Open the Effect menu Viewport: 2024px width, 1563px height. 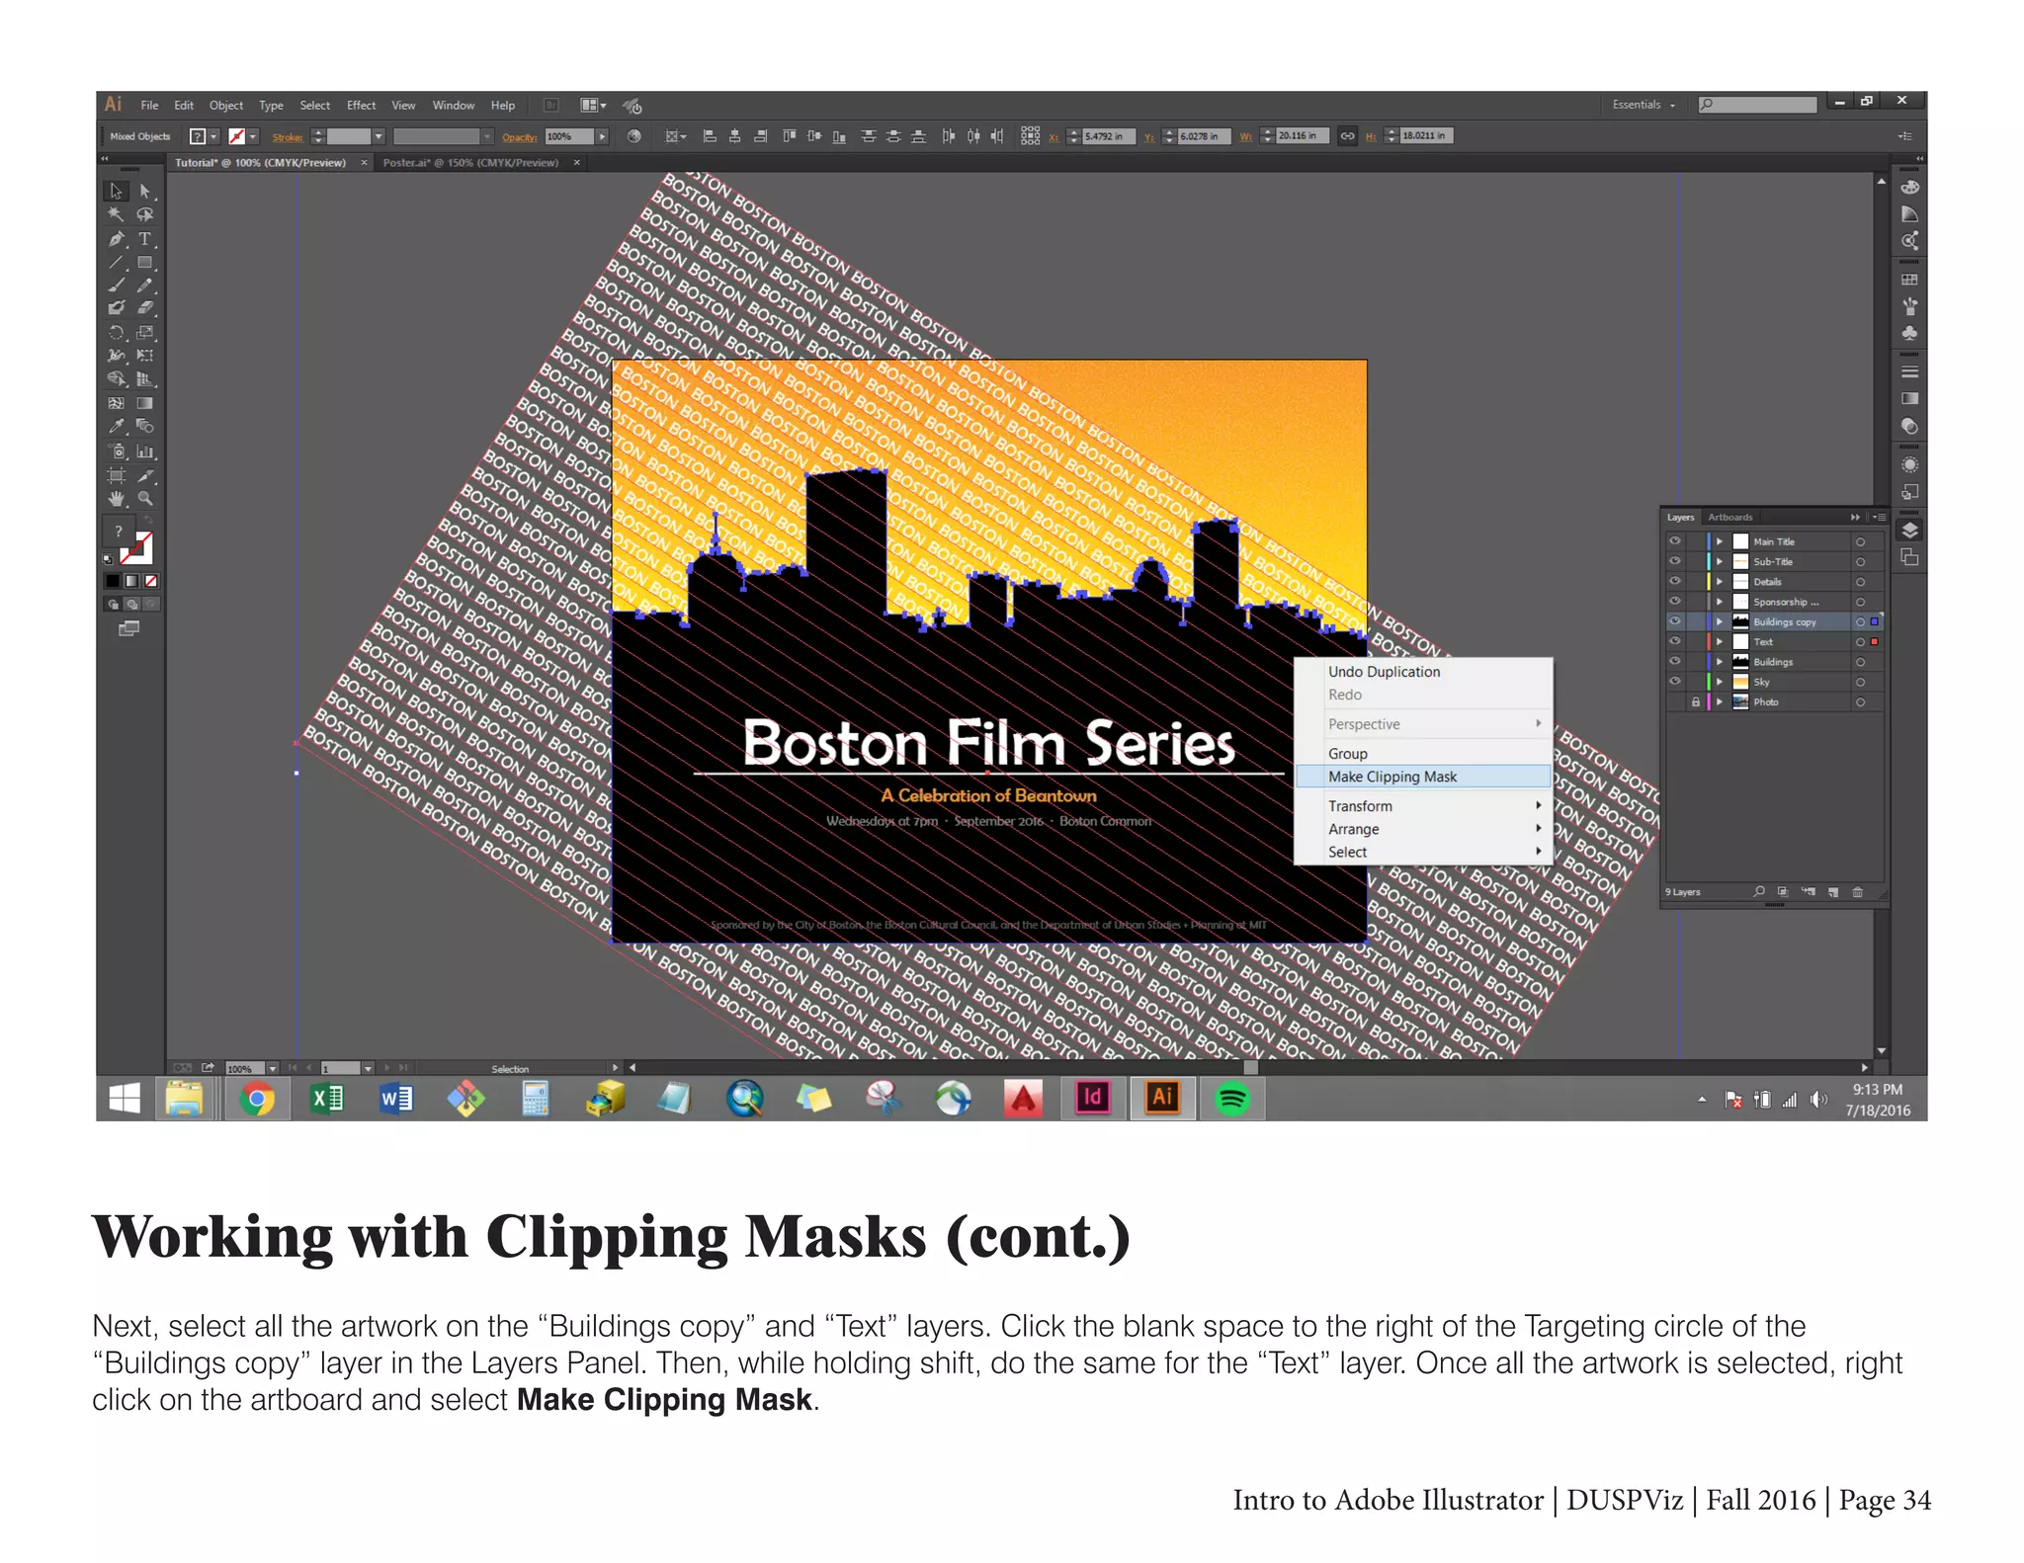click(x=361, y=105)
